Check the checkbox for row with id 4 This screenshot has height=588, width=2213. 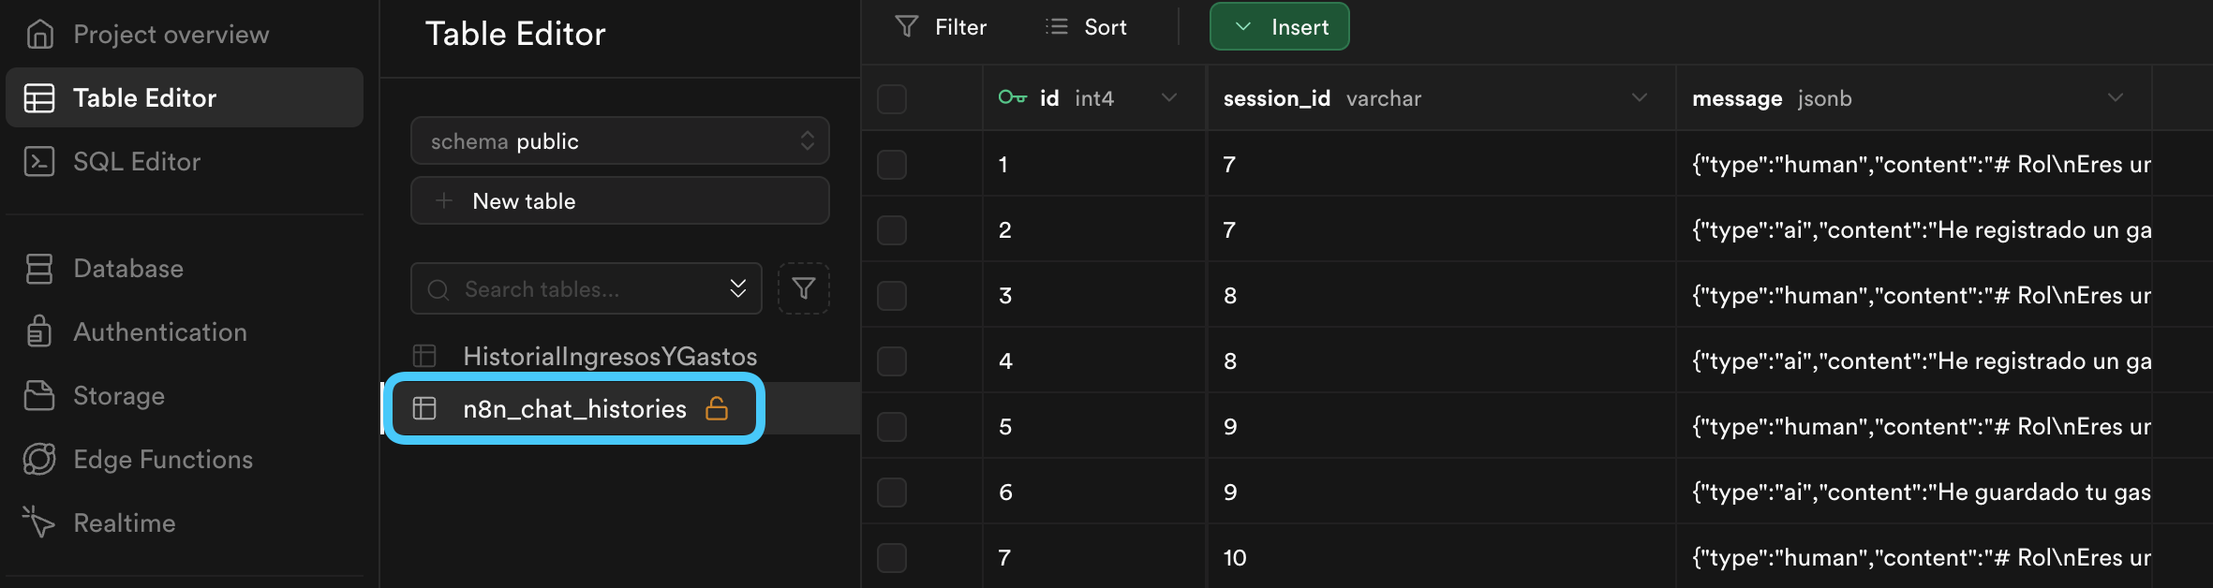click(x=892, y=360)
